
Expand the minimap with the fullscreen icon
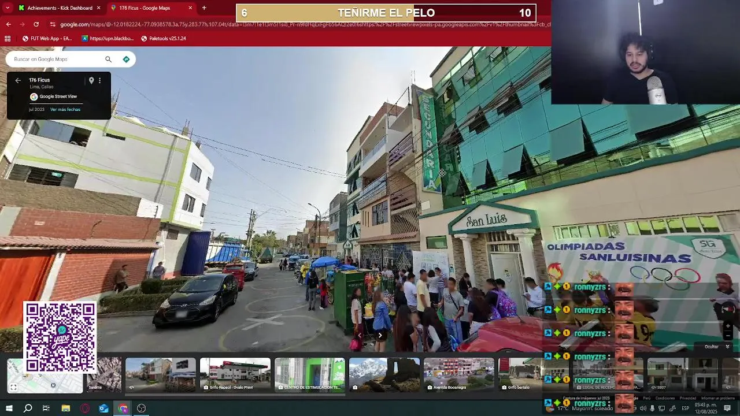click(13, 388)
